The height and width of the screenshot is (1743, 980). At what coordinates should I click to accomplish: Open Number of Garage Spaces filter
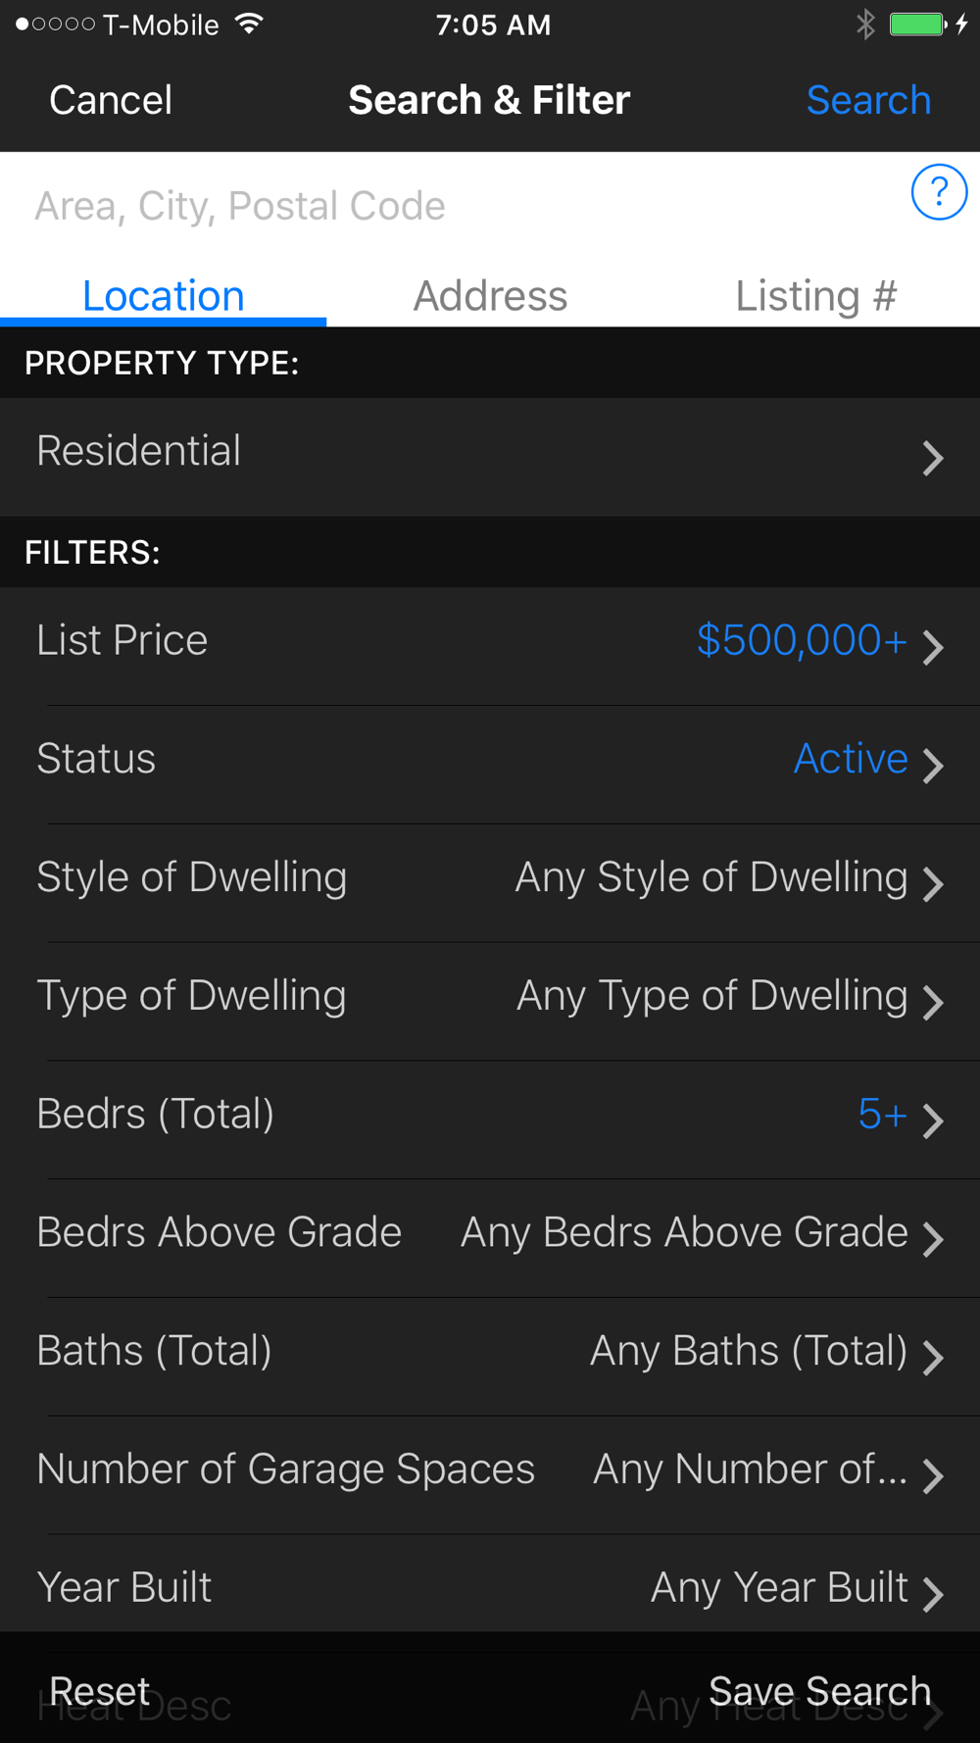click(x=490, y=1472)
